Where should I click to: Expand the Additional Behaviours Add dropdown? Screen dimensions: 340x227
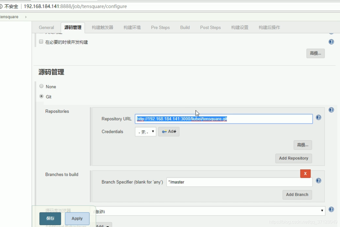[x=103, y=225]
